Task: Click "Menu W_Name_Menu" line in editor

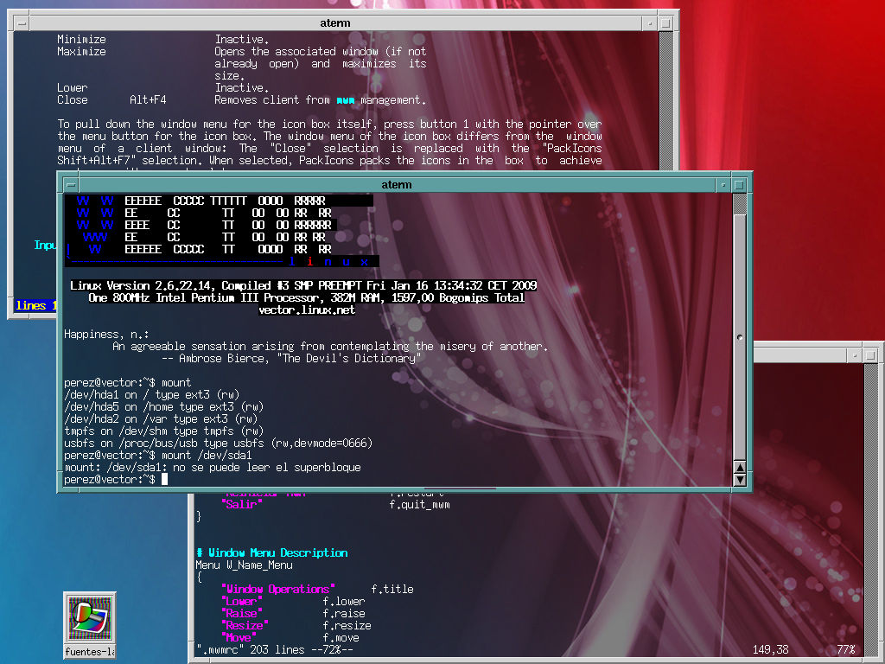Action: click(x=245, y=565)
